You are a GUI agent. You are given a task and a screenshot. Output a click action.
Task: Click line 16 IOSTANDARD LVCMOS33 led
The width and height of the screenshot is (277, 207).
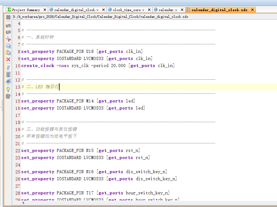(83, 108)
